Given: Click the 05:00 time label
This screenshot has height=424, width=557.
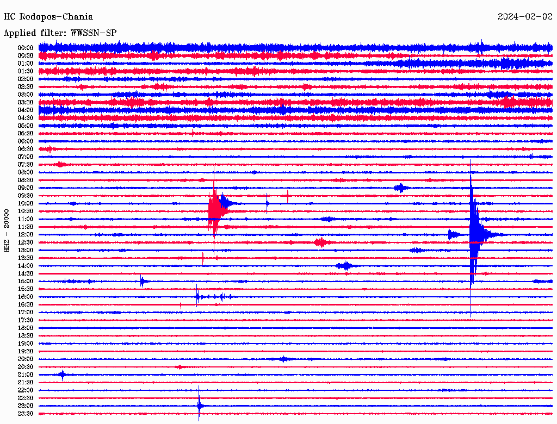Looking at the screenshot, I should pyautogui.click(x=26, y=126).
